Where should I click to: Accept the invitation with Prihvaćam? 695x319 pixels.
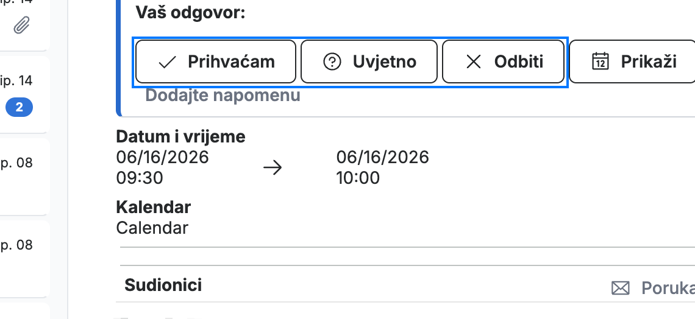[x=215, y=61]
